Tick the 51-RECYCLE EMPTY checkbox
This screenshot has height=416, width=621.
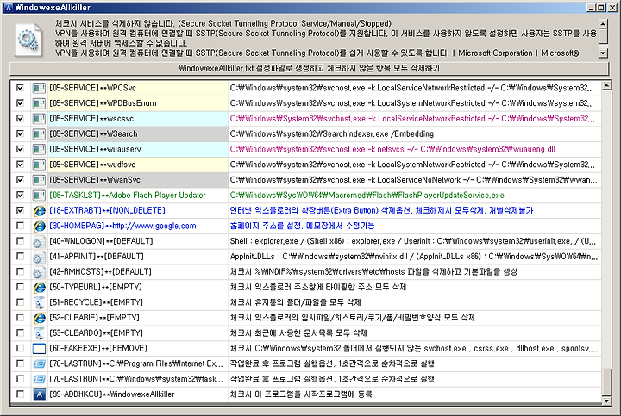(20, 302)
